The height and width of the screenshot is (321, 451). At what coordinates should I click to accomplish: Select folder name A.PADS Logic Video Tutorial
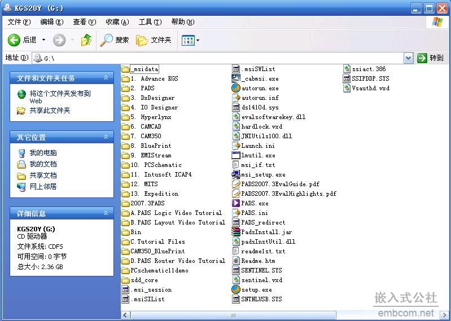tap(176, 213)
